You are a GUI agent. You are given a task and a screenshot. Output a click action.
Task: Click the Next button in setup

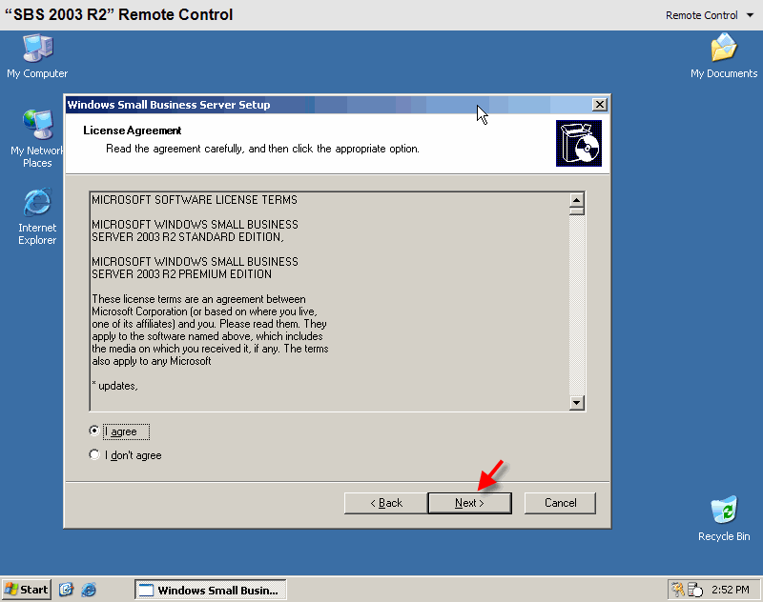pos(469,503)
